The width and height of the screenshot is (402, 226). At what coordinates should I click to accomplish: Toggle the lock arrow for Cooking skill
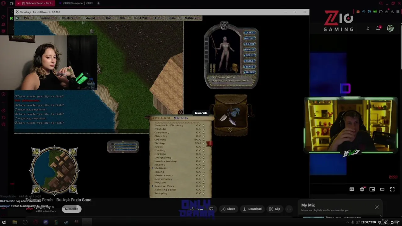click(203, 140)
